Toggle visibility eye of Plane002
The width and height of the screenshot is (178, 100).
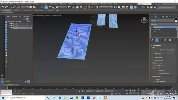pyautogui.click(x=10, y=26)
